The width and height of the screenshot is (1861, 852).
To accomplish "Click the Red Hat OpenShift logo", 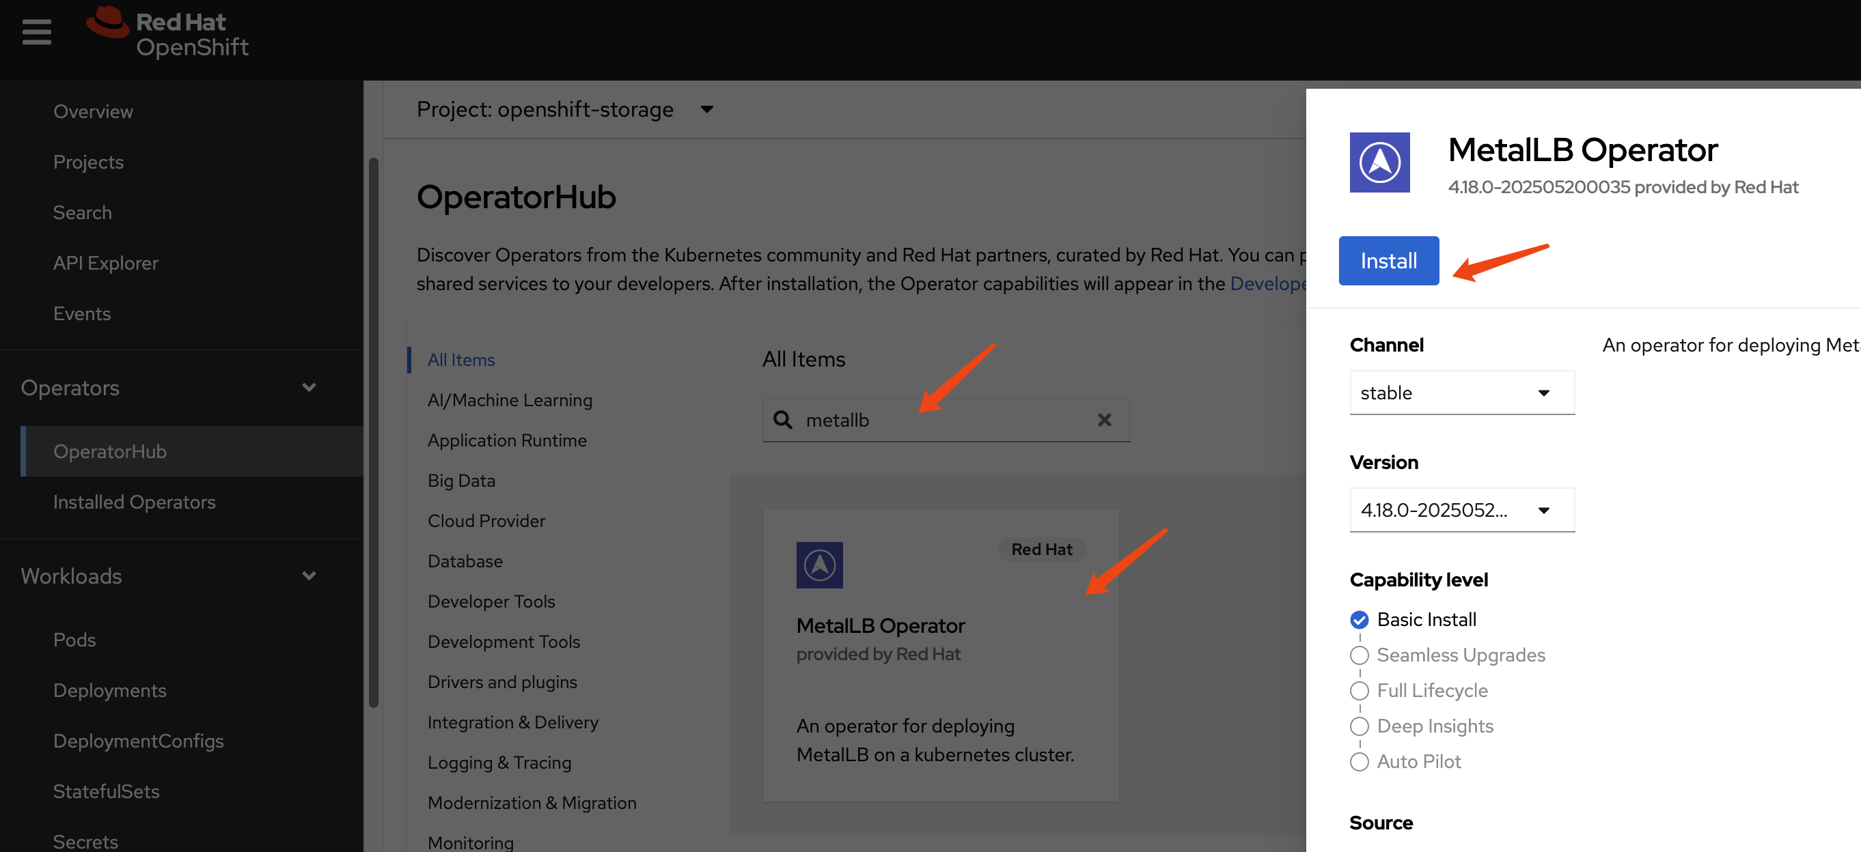I will (167, 33).
